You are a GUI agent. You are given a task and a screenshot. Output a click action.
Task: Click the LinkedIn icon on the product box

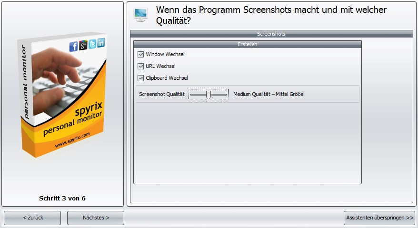click(x=101, y=43)
